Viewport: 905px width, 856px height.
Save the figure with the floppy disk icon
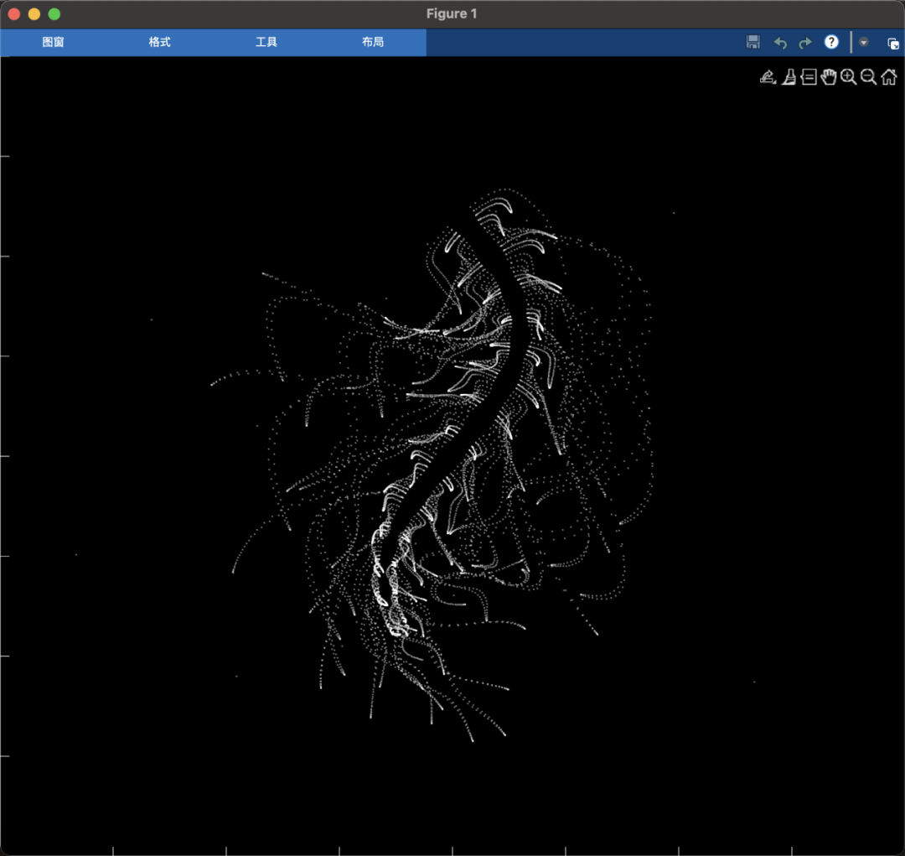click(x=752, y=42)
